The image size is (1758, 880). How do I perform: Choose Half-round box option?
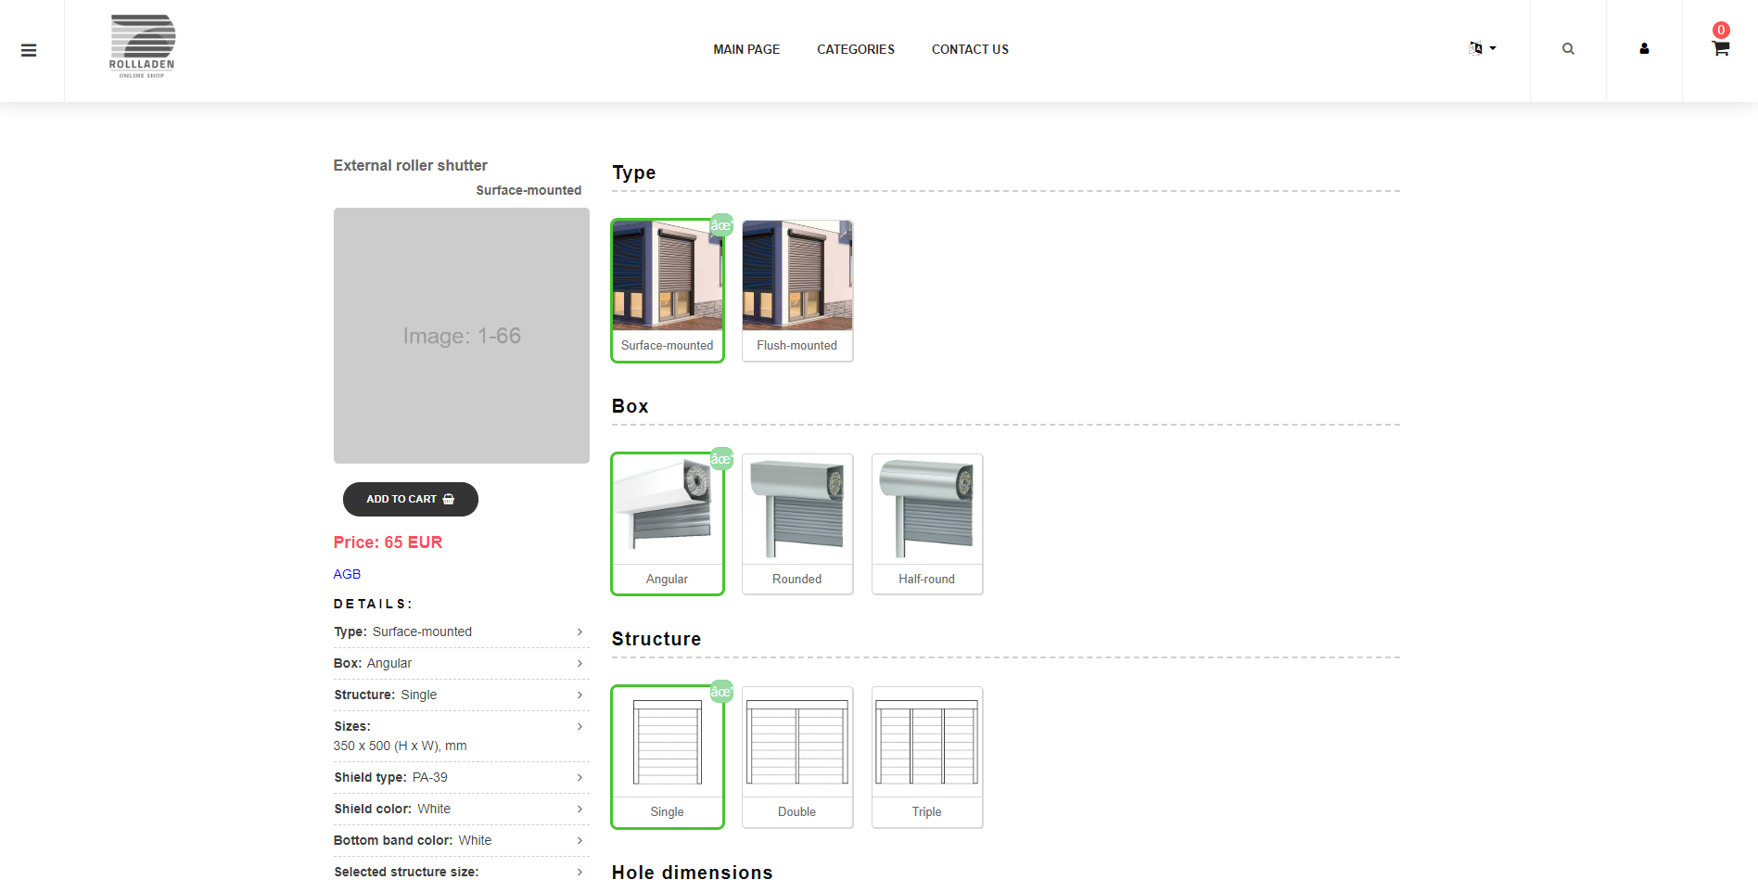(926, 524)
